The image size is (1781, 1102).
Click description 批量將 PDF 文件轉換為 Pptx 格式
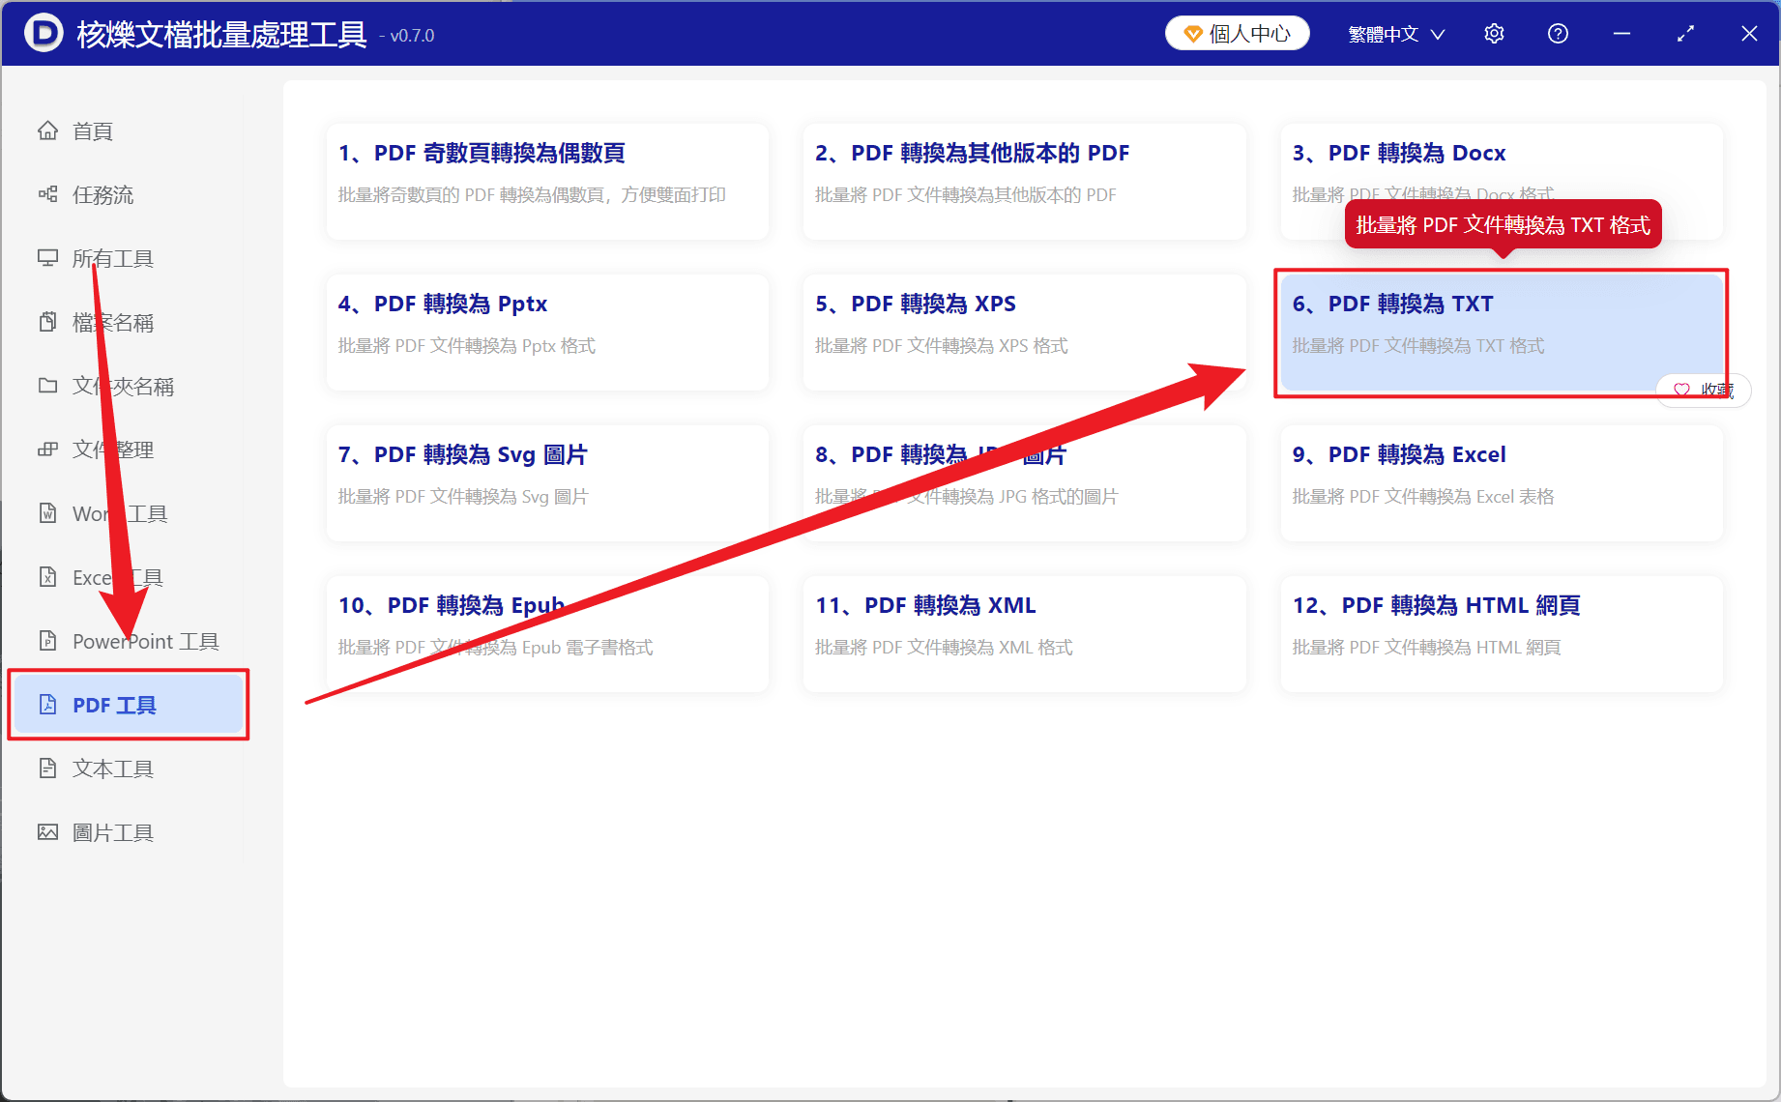click(x=467, y=345)
